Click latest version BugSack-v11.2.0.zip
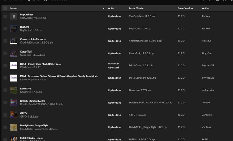Screen dimensions: 233x141 [x=140, y=28]
